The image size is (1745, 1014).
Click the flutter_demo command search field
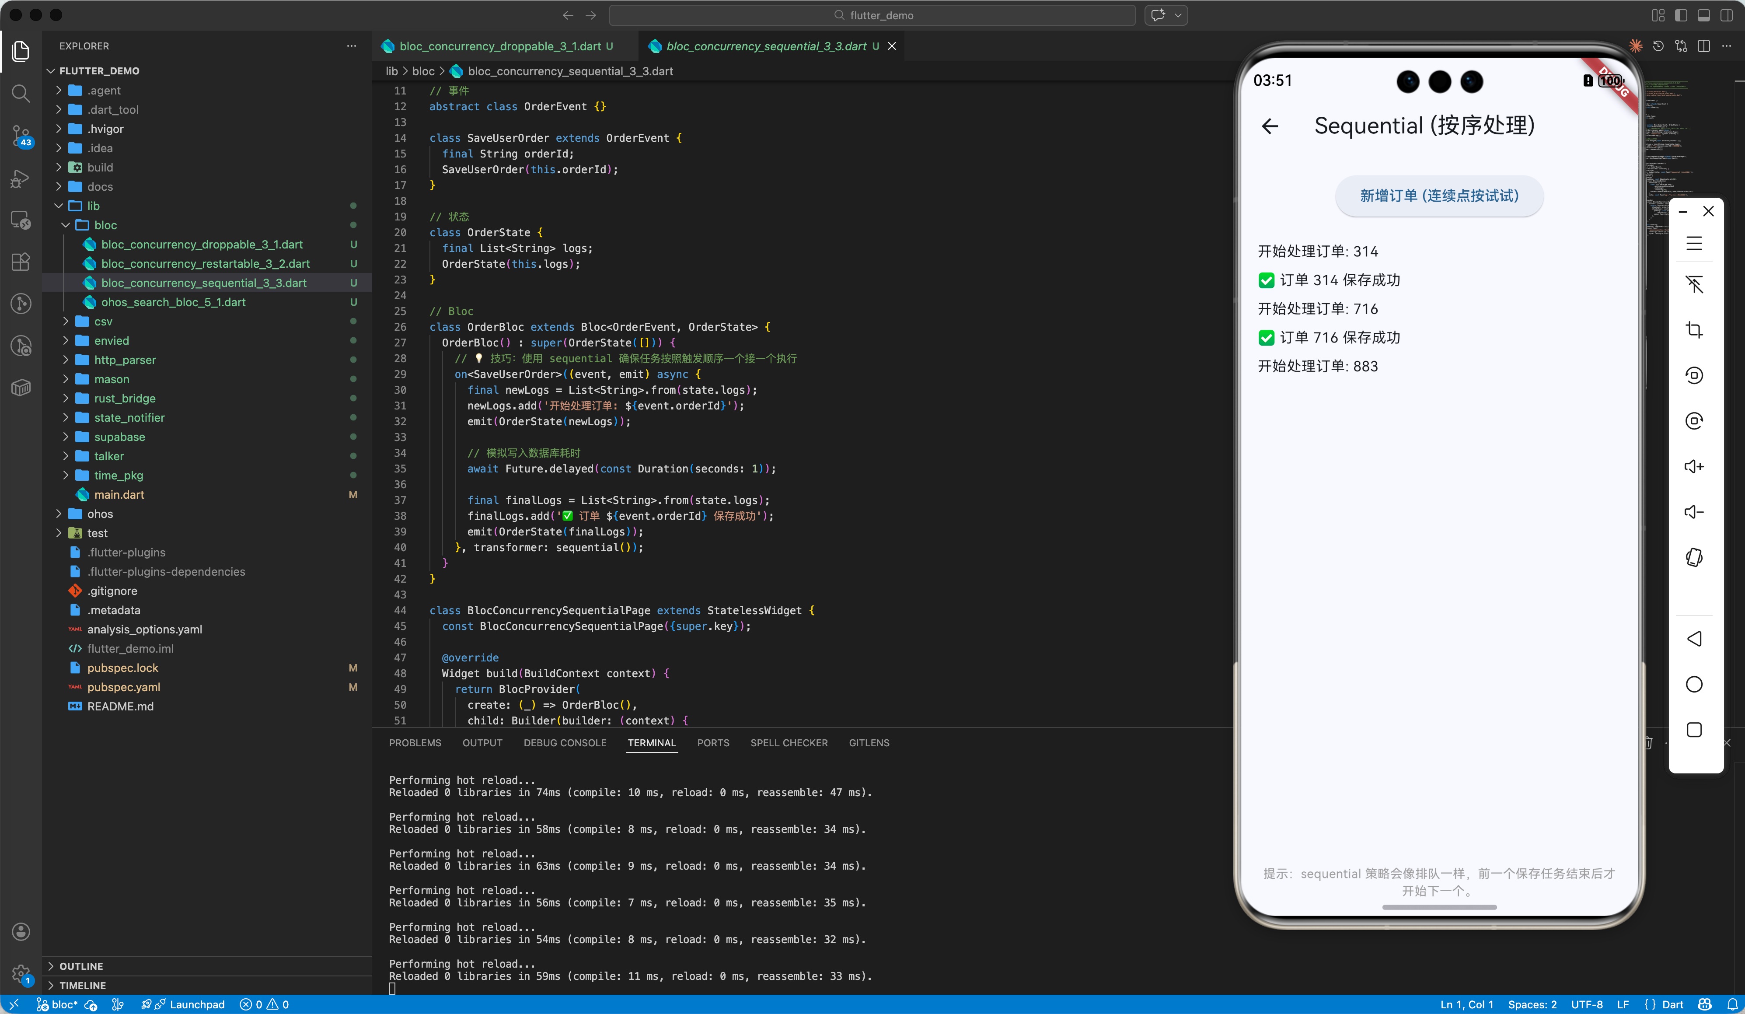click(872, 15)
